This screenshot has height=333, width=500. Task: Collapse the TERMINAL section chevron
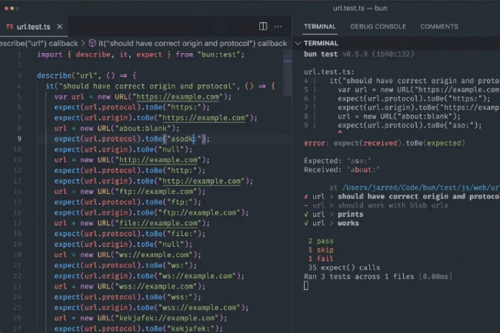point(299,44)
